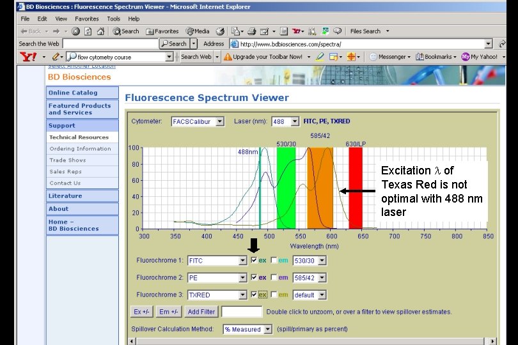
Task: Toggle FITC excitation checkbox
Action: pyautogui.click(x=254, y=260)
